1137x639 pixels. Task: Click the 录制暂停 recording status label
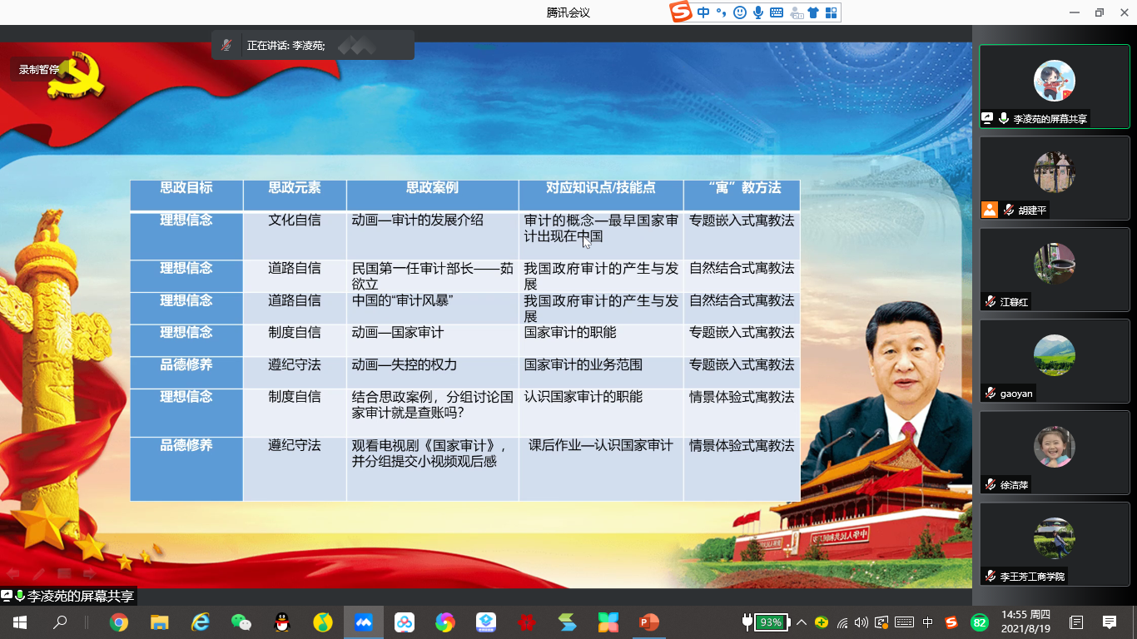tap(39, 70)
